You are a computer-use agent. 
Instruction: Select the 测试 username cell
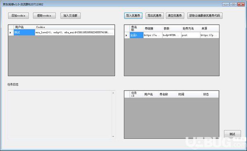tap(24, 33)
